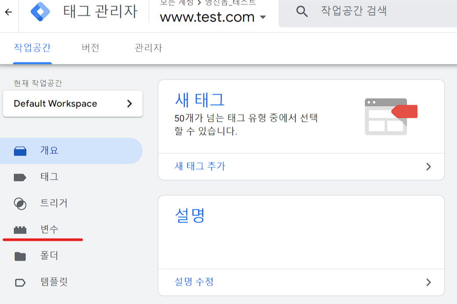This screenshot has height=304, width=457.
Task: Expand Default Workspace selector chevron
Action: tap(130, 104)
